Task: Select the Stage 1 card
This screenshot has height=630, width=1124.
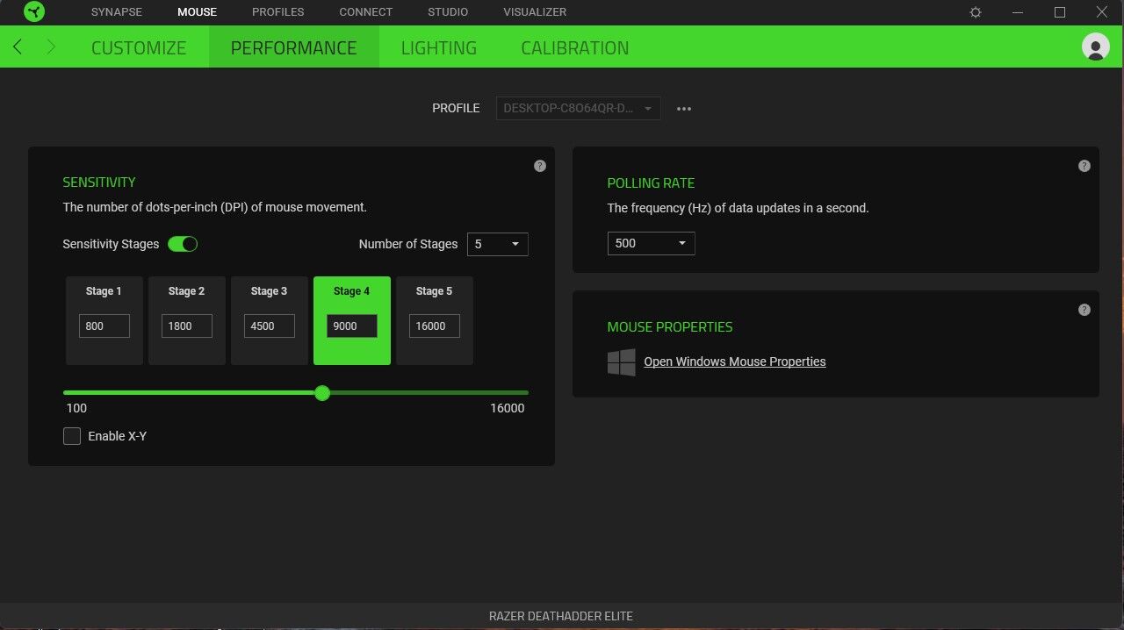Action: [104, 320]
